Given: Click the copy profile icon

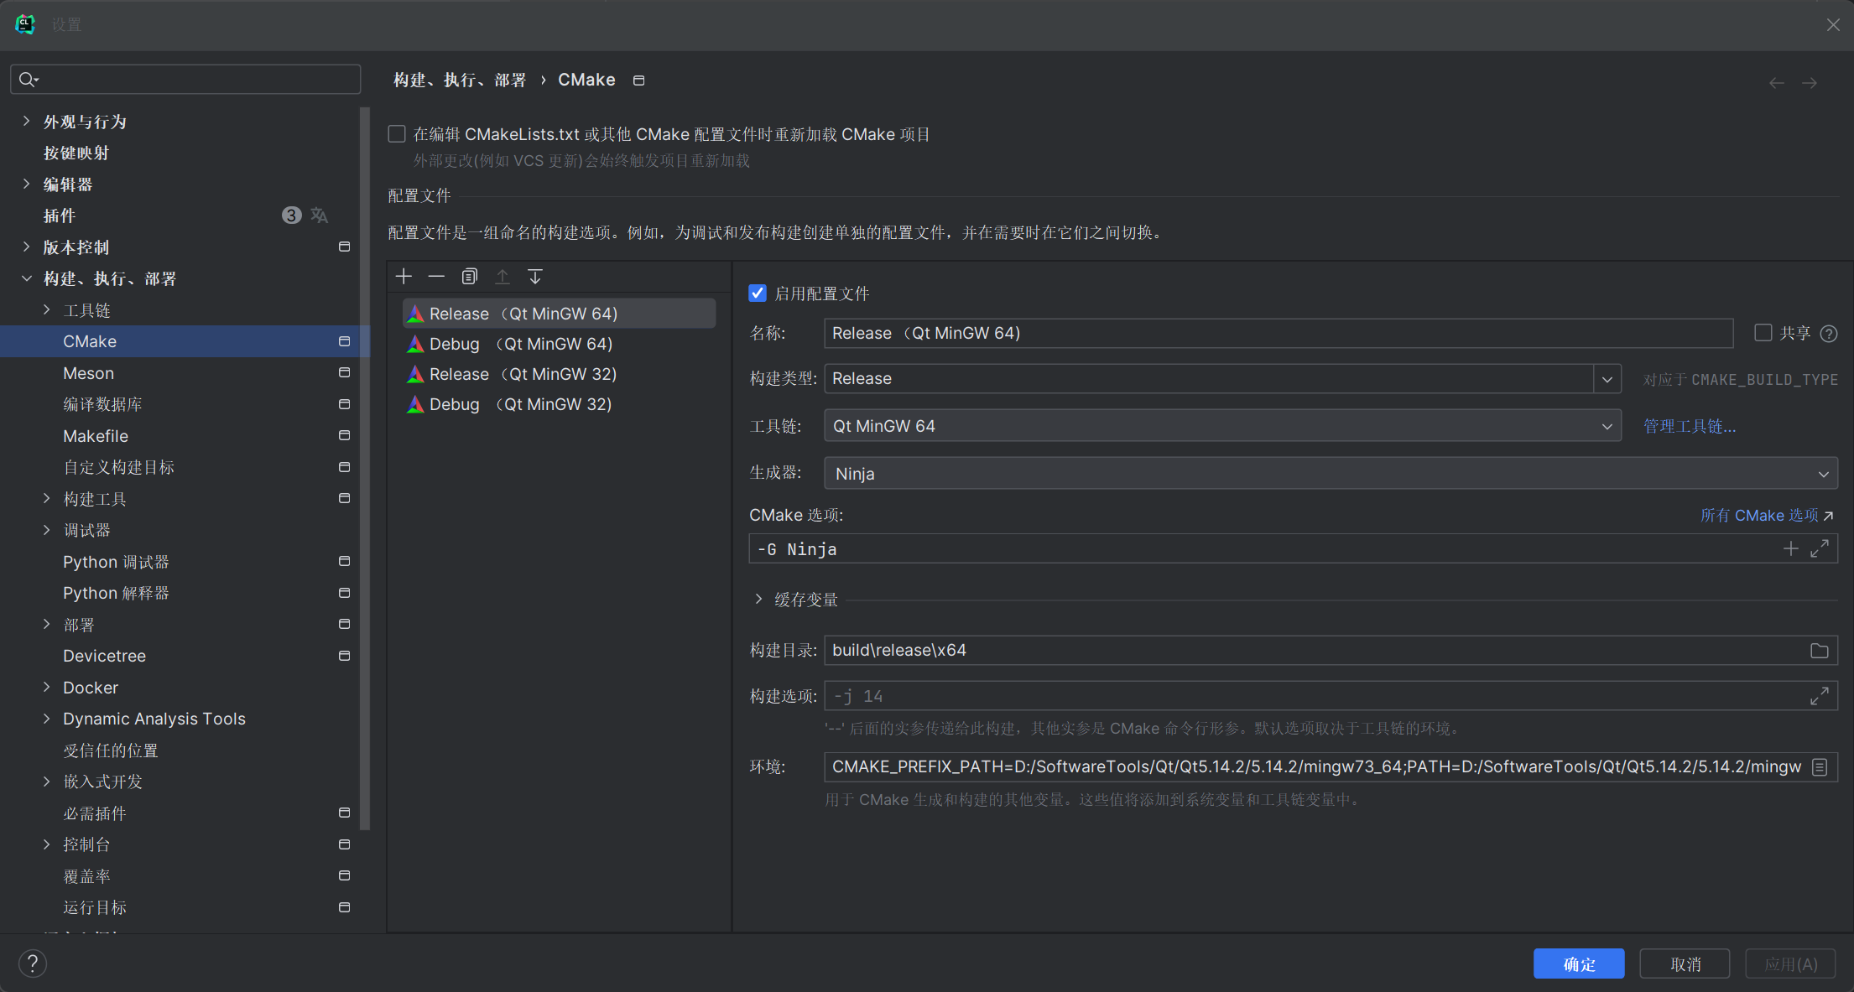Looking at the screenshot, I should pos(470,277).
